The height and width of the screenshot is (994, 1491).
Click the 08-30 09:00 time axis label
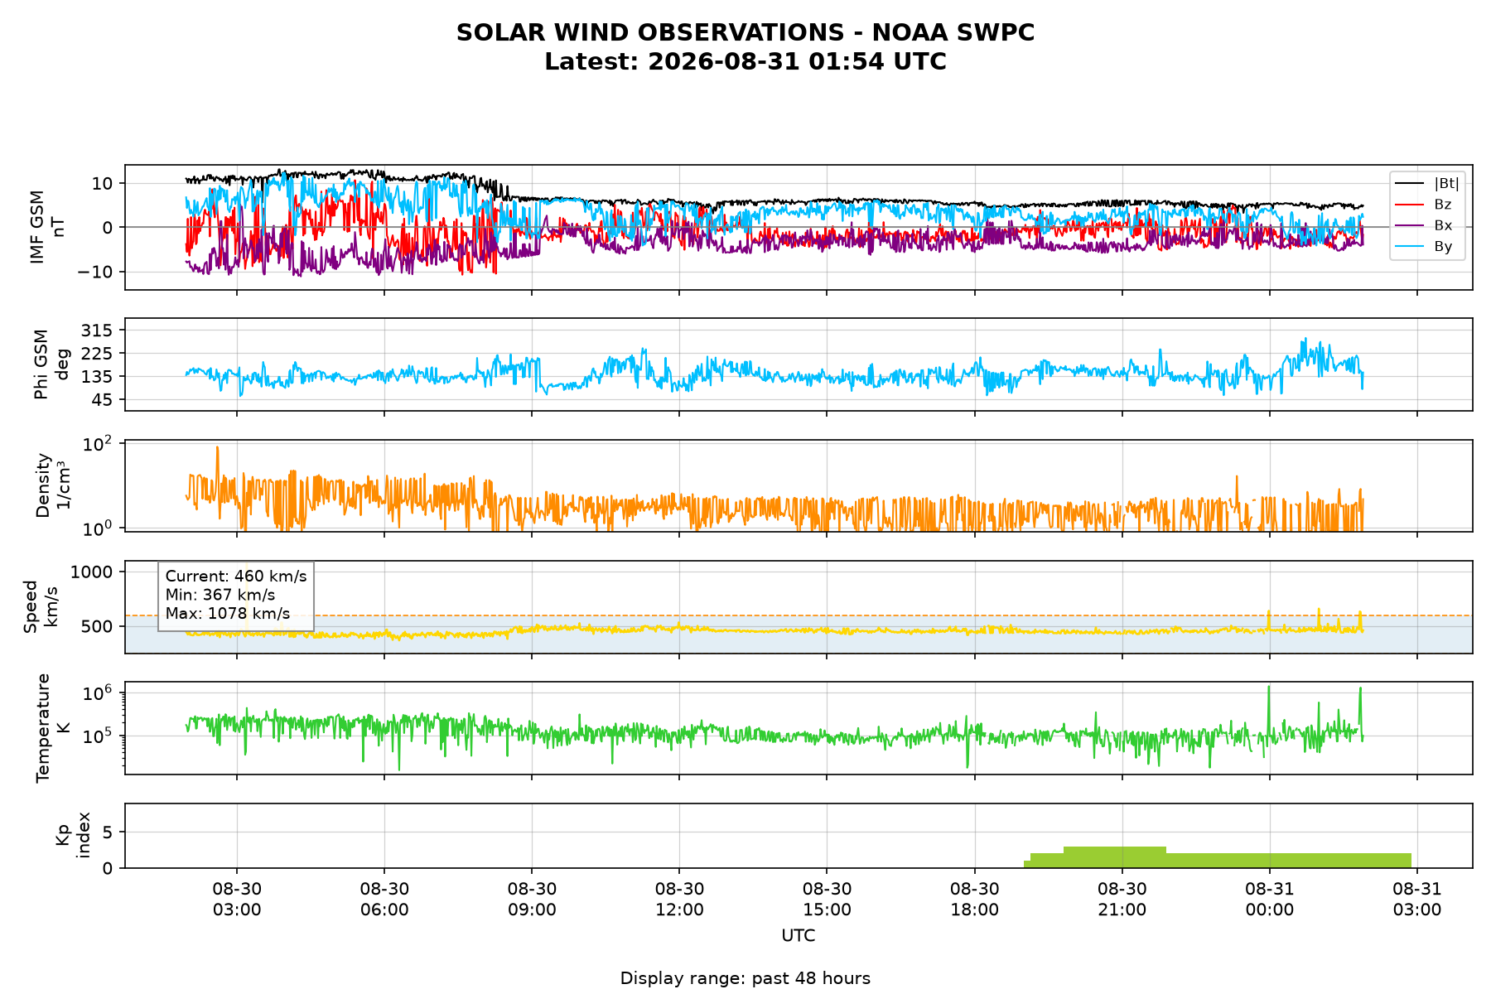532,900
